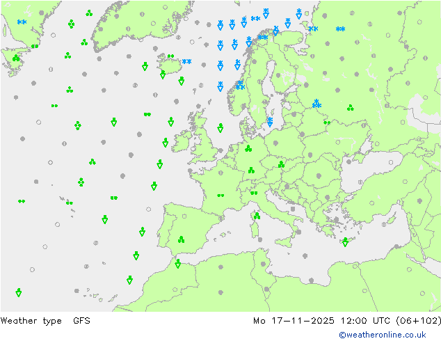Click the green rain symbol over Spain
441x341 pixels.
coord(181,239)
